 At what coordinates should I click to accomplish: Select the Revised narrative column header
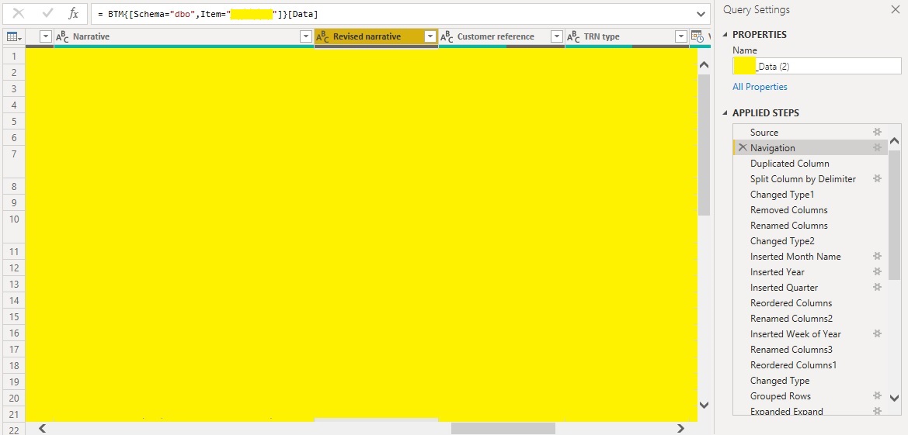(x=376, y=36)
